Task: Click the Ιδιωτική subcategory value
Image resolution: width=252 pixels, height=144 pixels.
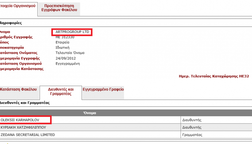Action: (62, 48)
